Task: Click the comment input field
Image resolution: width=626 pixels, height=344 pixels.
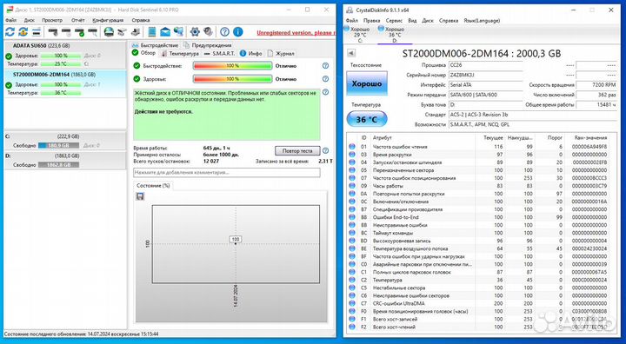Action: click(226, 173)
